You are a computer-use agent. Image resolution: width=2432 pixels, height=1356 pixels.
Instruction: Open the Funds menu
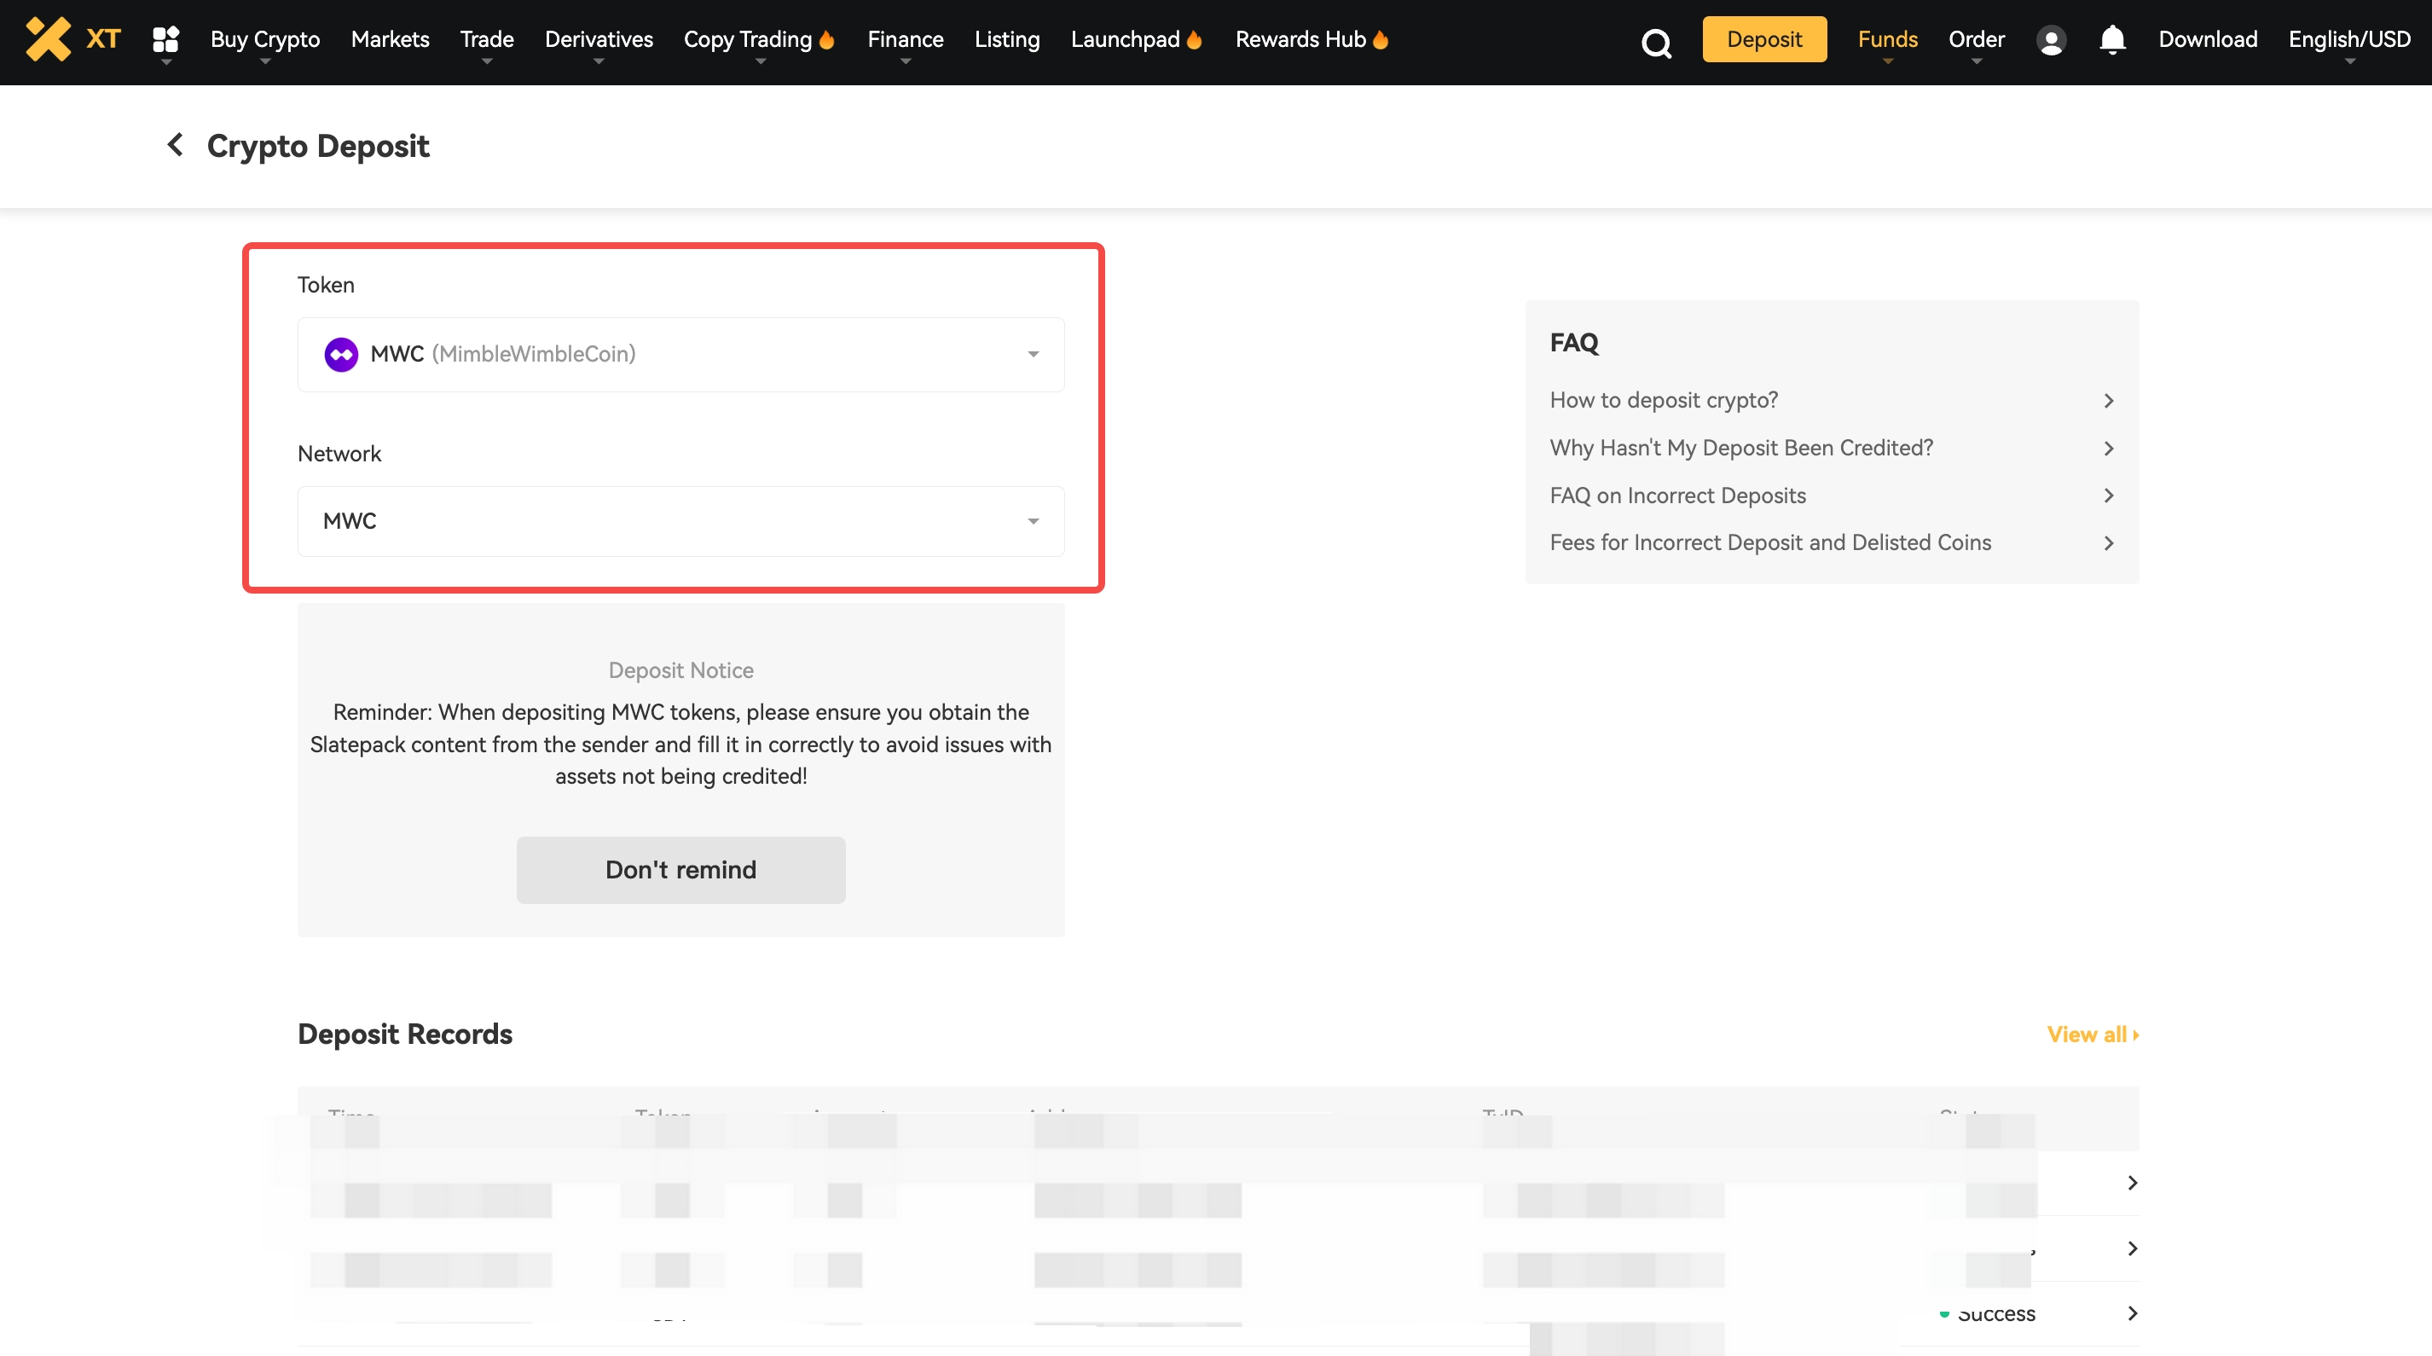coord(1887,40)
